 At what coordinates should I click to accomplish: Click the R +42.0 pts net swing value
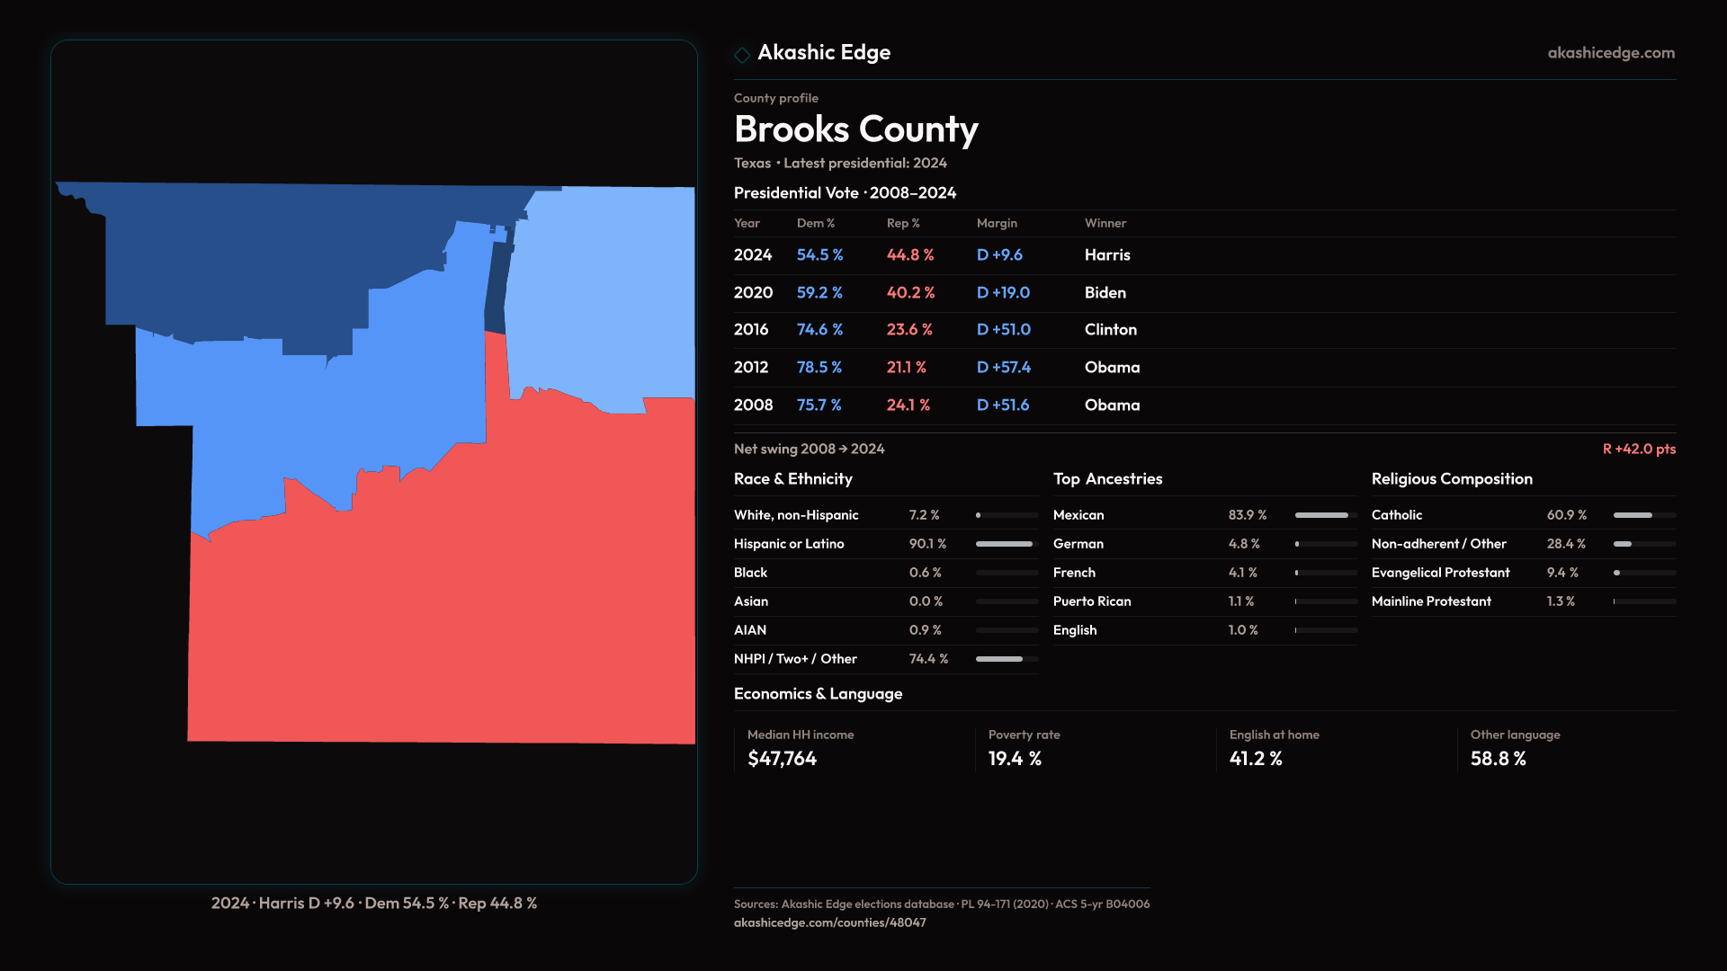click(x=1638, y=449)
